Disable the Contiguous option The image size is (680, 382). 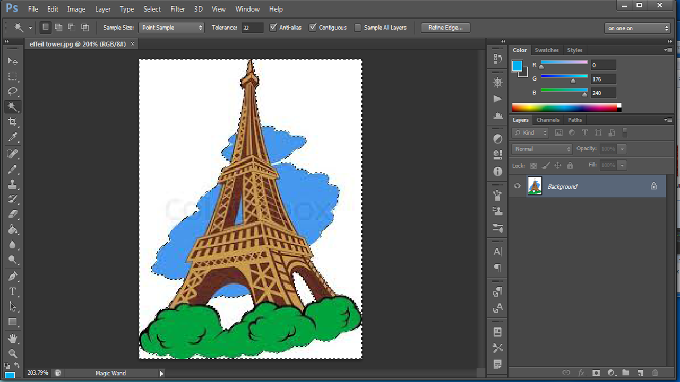313,27
